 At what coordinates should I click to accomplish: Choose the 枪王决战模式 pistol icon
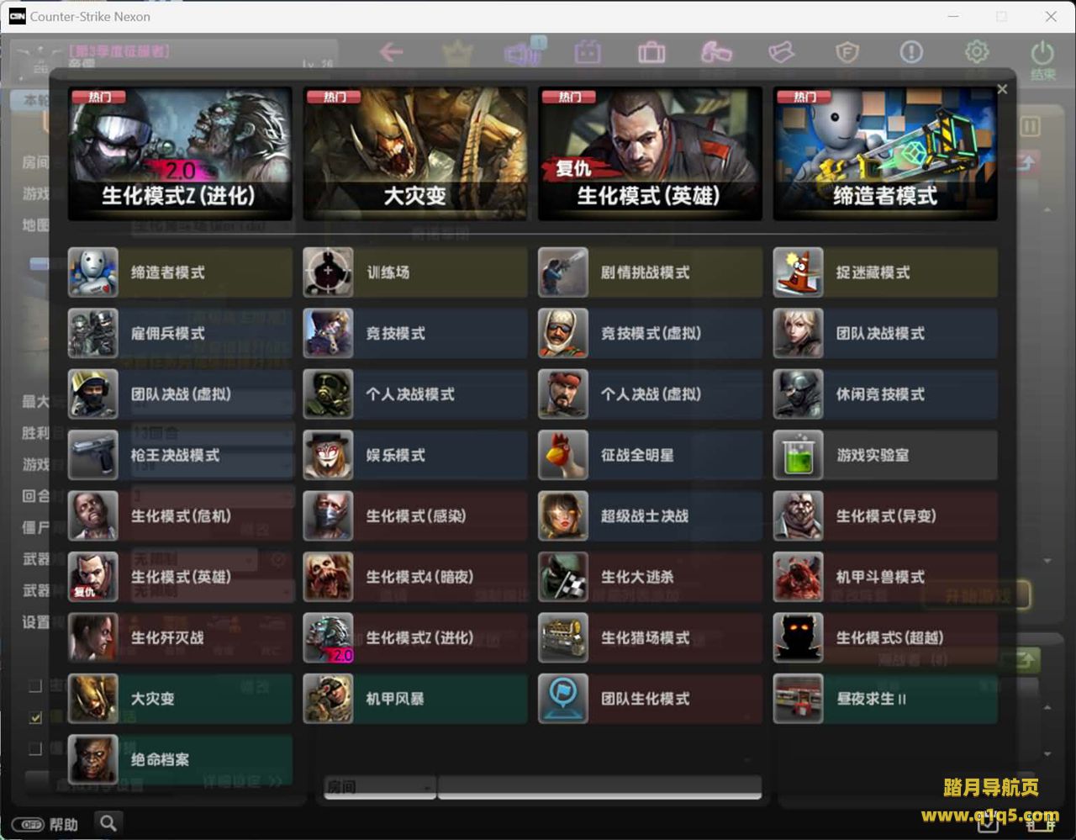(x=92, y=455)
